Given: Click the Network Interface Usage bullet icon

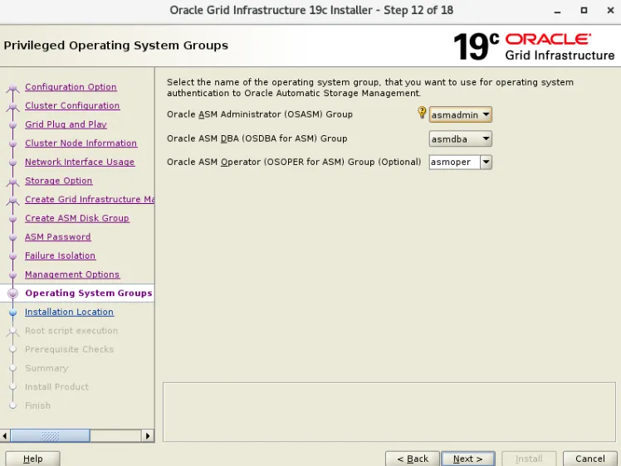Looking at the screenshot, I should point(12,163).
